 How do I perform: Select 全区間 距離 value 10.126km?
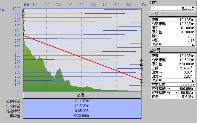[x=187, y=56]
